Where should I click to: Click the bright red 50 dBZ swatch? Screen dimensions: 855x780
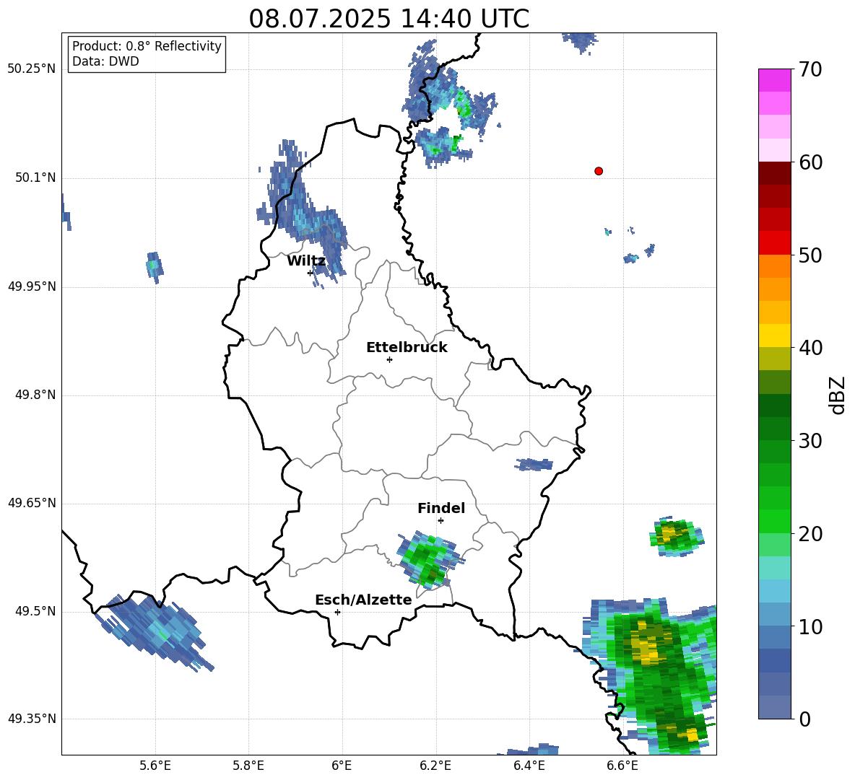(775, 243)
